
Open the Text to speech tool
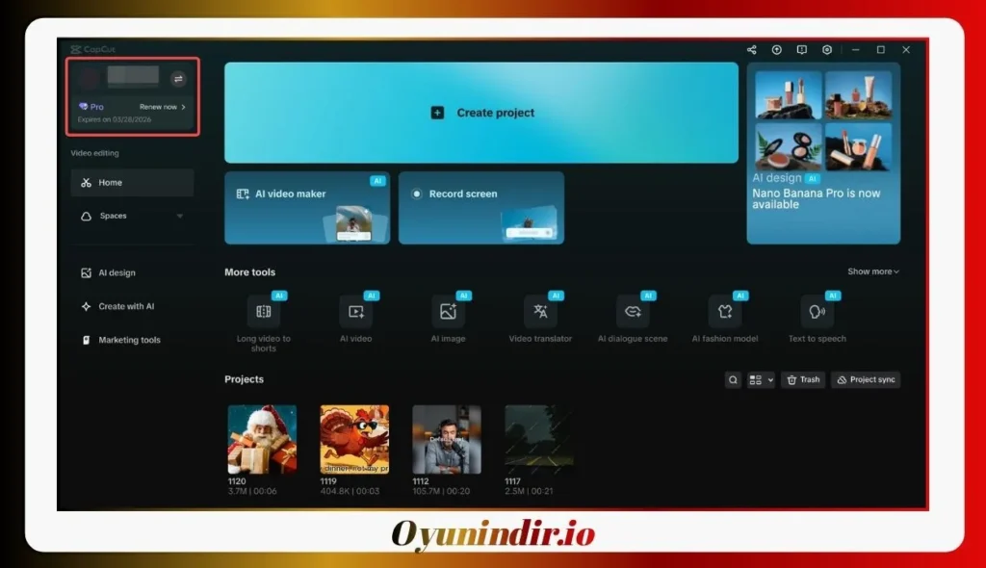817,319
